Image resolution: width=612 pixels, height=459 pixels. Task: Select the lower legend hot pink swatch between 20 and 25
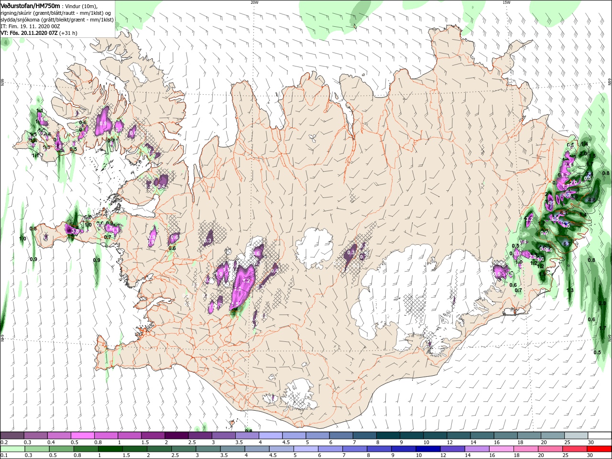(x=550, y=449)
